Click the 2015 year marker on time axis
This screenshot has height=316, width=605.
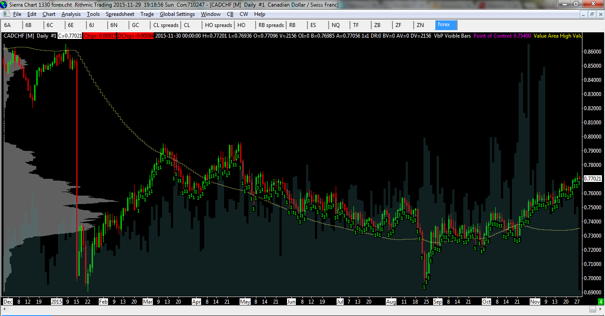coord(57,301)
